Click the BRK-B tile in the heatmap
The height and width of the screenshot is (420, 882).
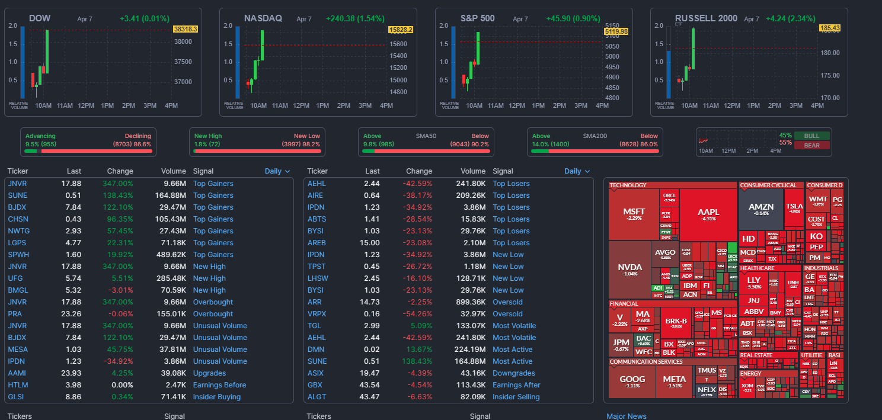[676, 323]
